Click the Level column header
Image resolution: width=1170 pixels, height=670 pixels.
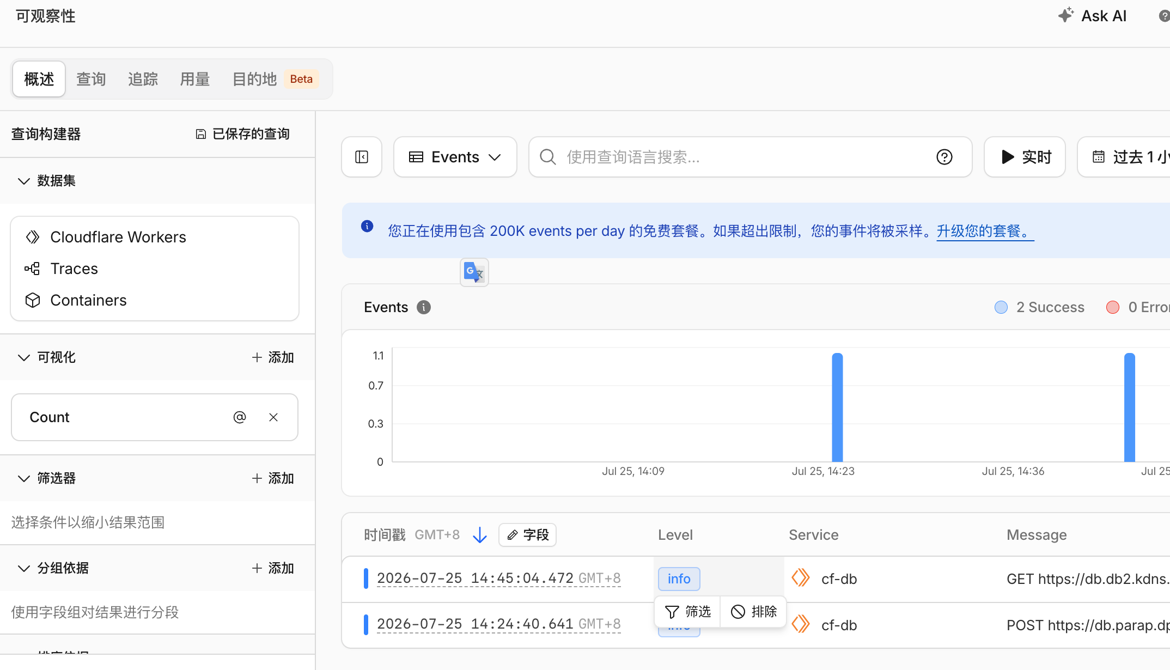click(x=675, y=535)
